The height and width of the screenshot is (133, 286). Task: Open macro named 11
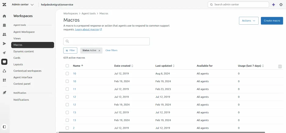pos(75,89)
